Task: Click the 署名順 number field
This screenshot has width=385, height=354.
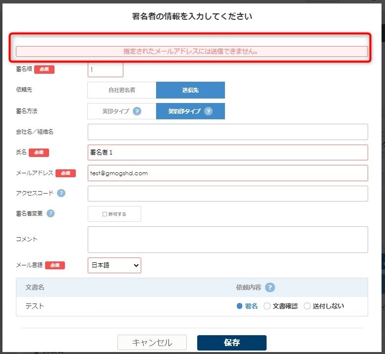Action: tap(105, 70)
